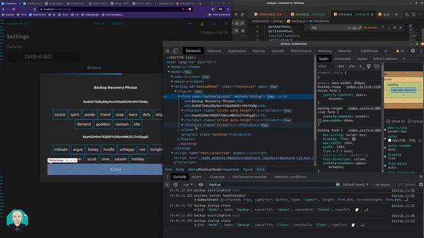
Task: Click the flex badge on the backupModal dialog element
Action: [274, 87]
